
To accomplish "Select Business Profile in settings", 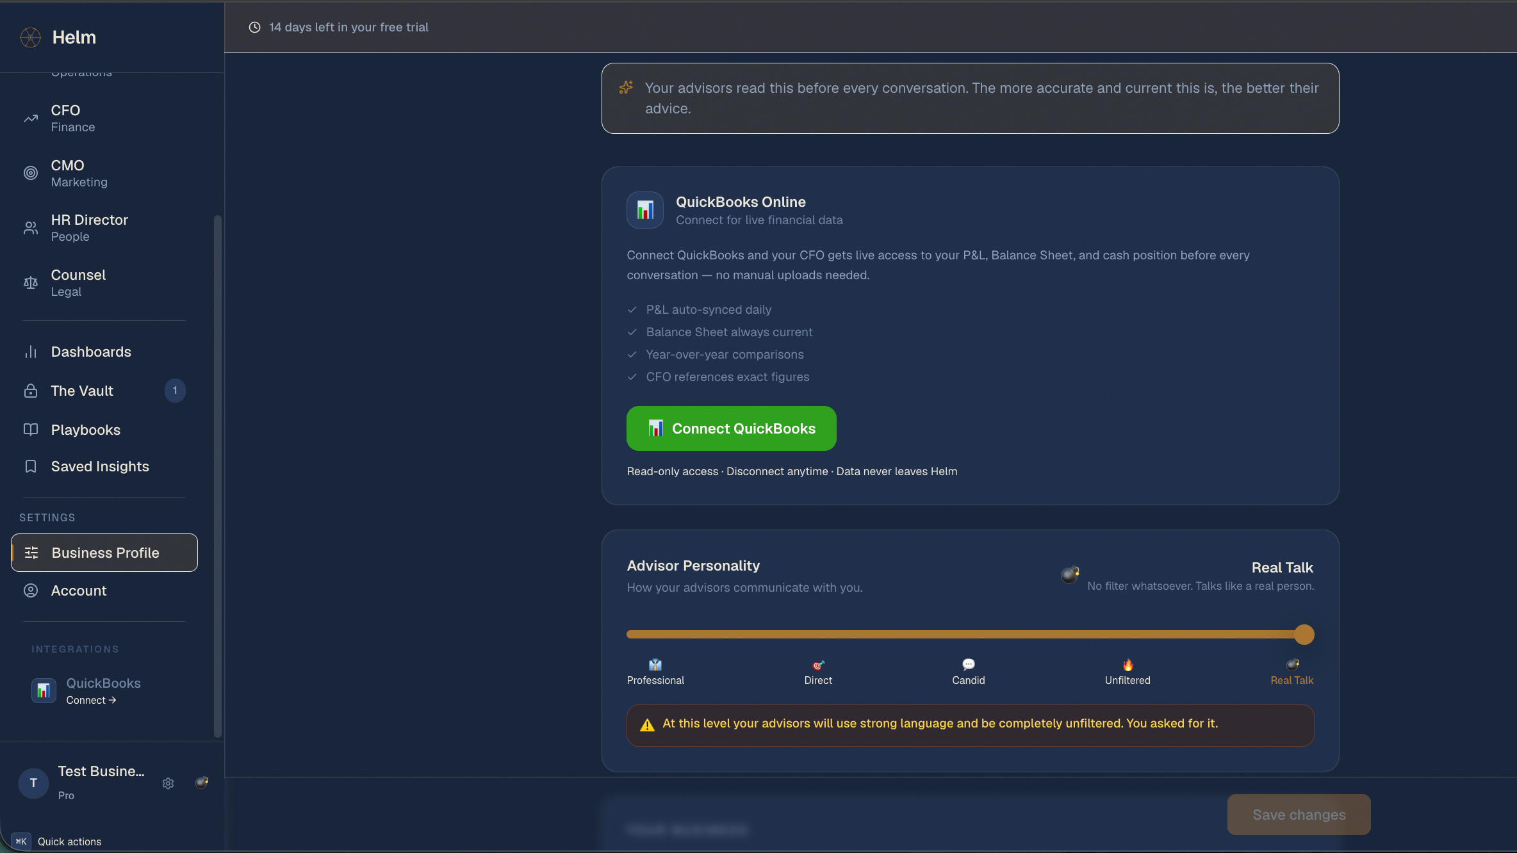I will coord(104,553).
